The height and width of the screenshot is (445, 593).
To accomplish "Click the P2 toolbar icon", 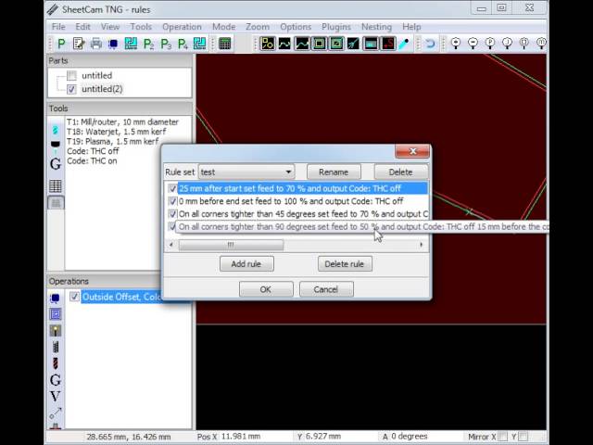I will 148,44.
